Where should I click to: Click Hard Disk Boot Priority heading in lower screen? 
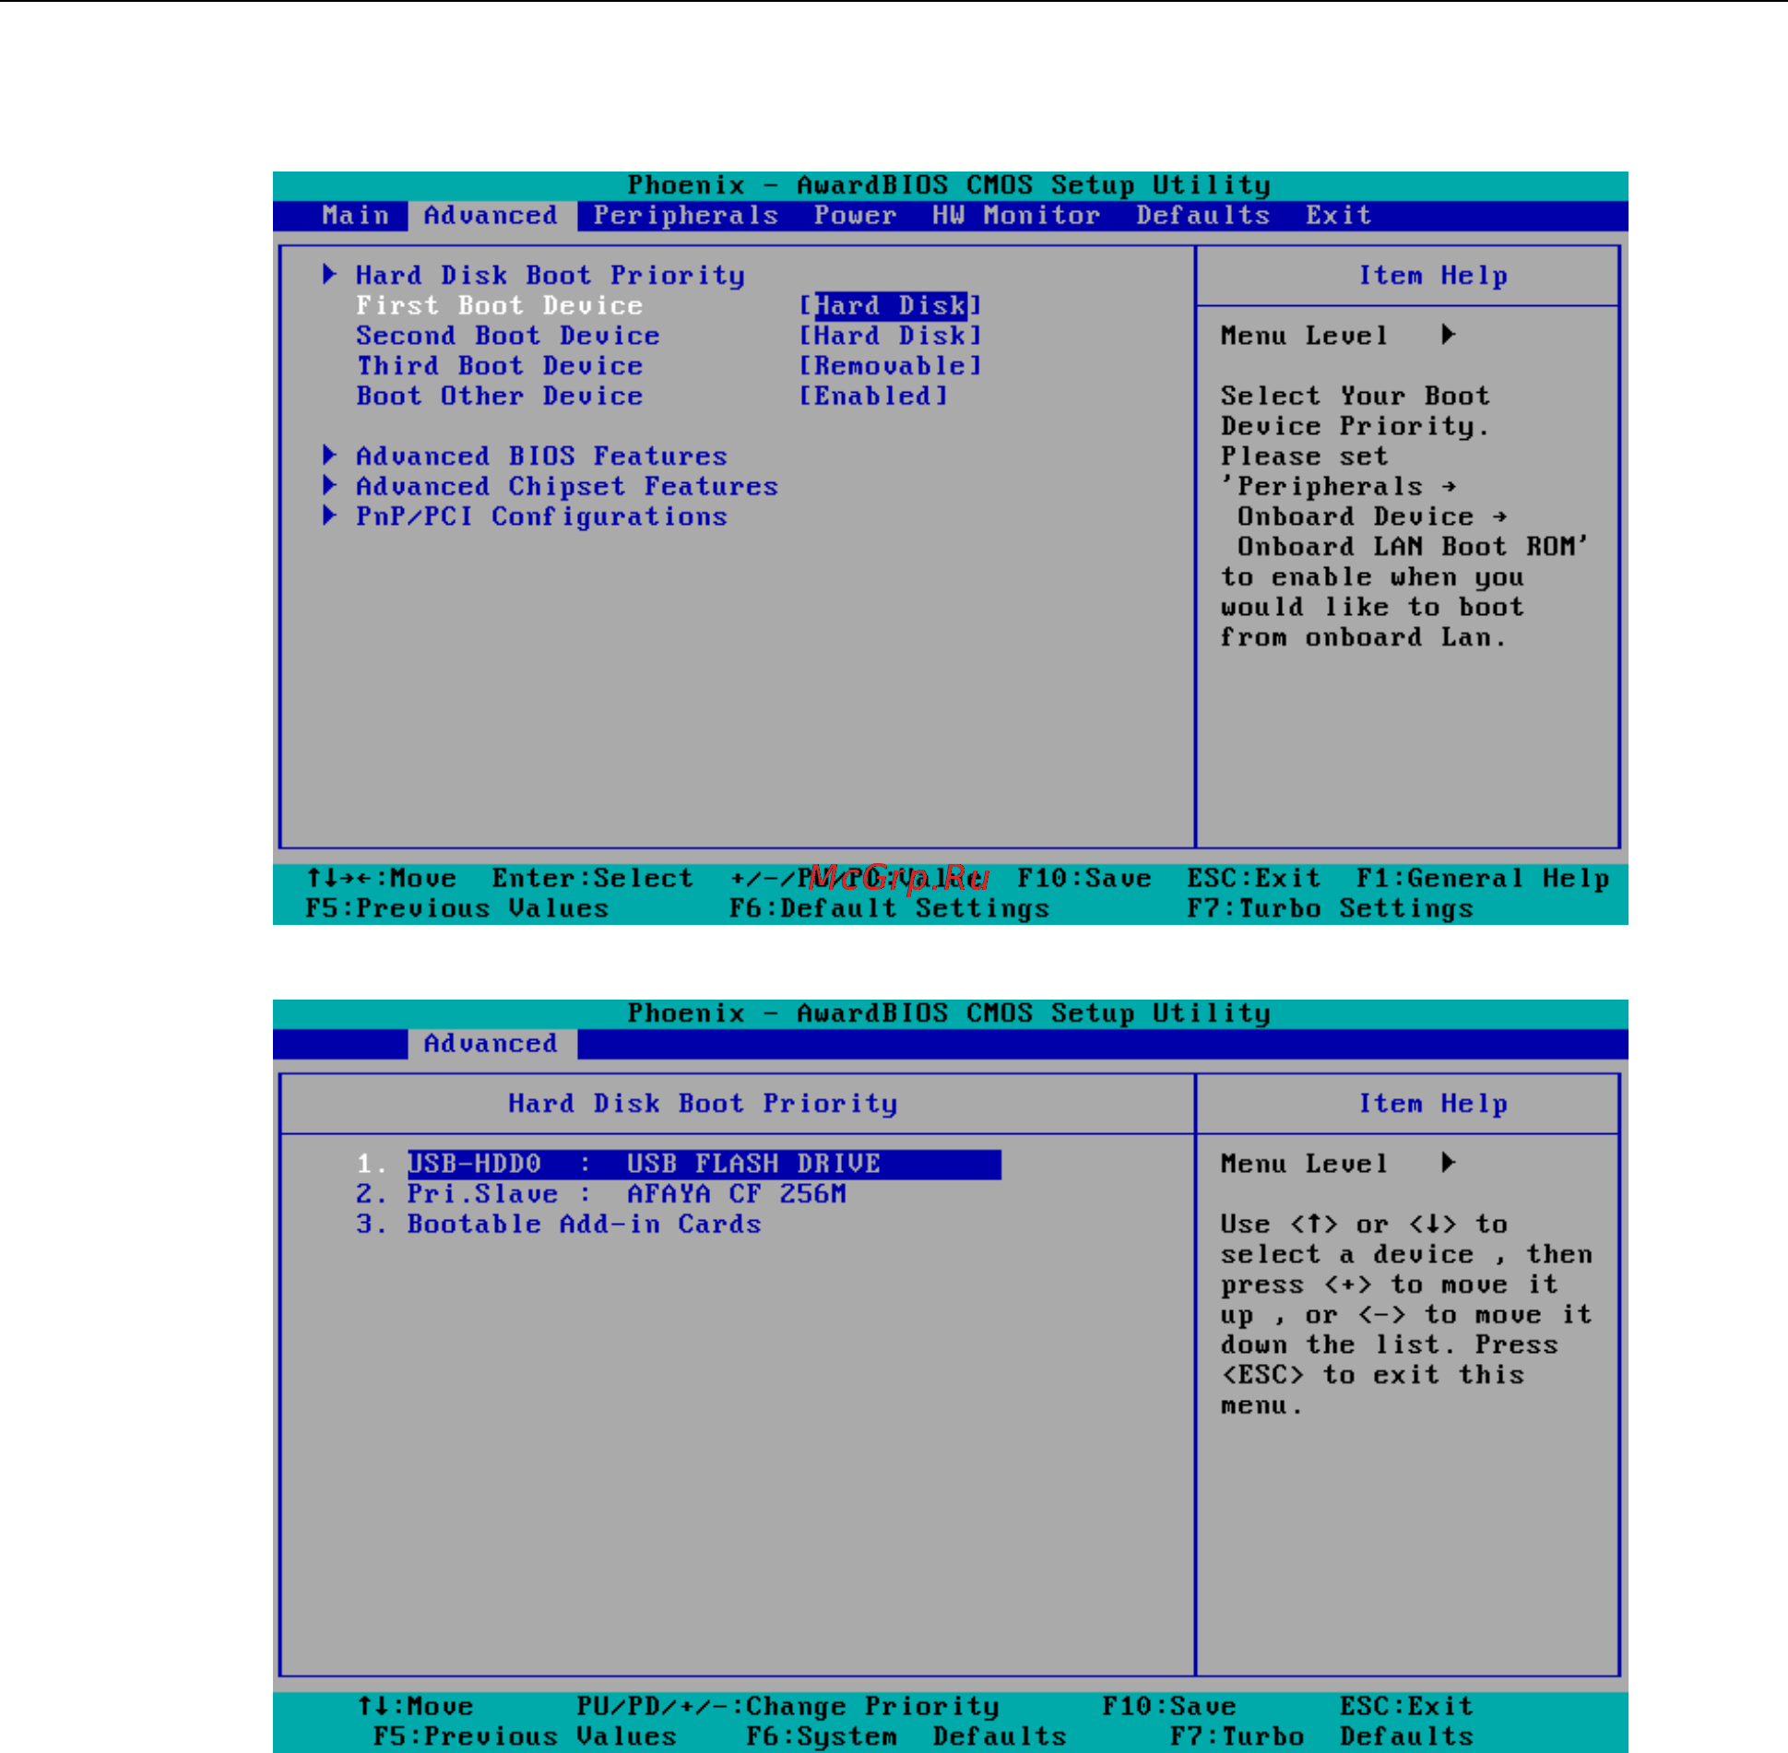click(x=702, y=1104)
